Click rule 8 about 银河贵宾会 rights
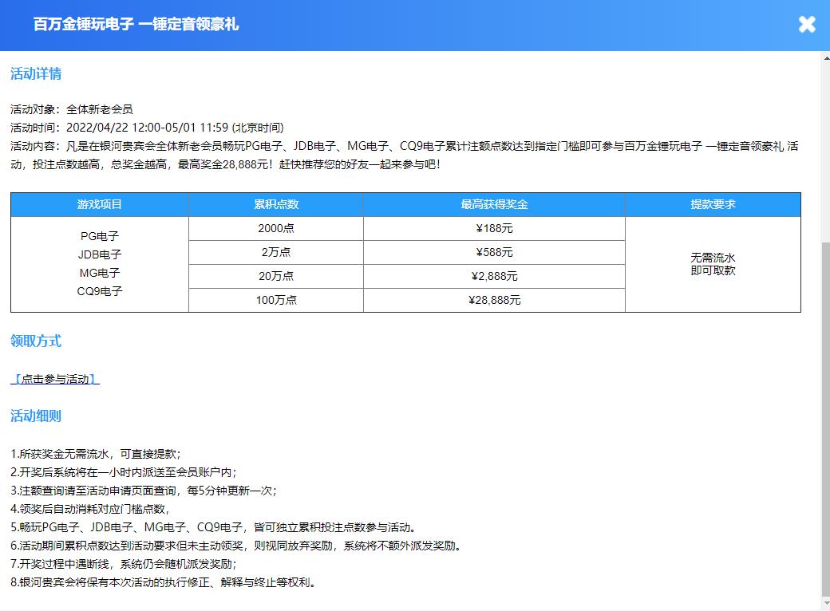Screen dimensions: 830x611 (x=164, y=582)
